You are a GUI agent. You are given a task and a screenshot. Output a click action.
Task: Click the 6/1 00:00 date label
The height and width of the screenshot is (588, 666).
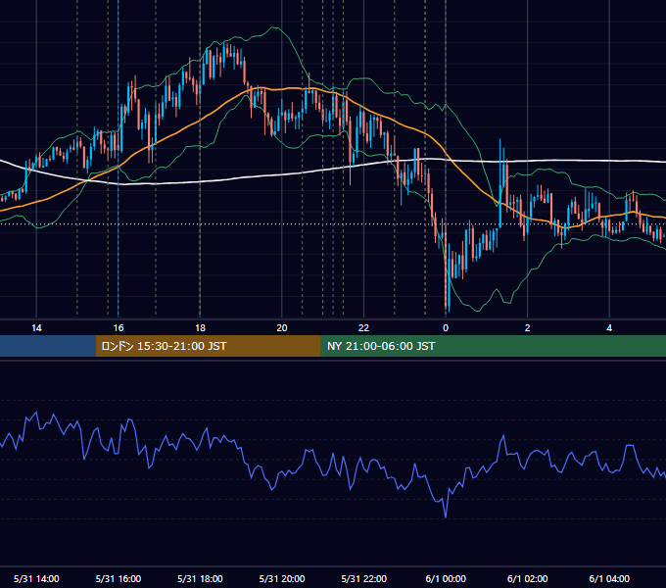pos(446,578)
